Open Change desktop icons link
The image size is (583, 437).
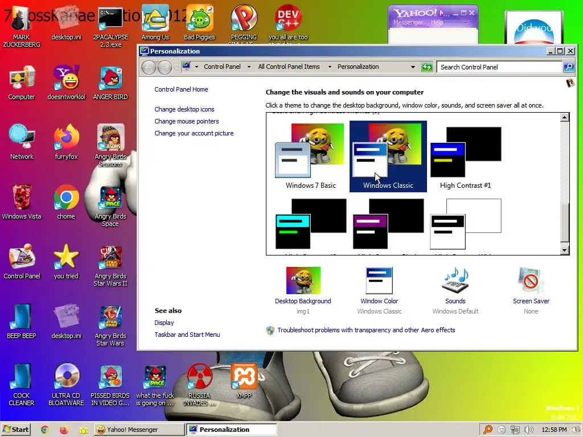pos(184,109)
